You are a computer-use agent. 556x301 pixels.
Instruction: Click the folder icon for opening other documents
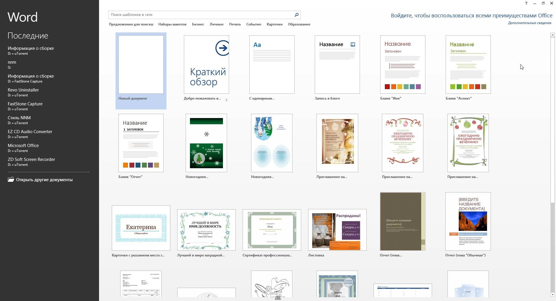(x=11, y=179)
